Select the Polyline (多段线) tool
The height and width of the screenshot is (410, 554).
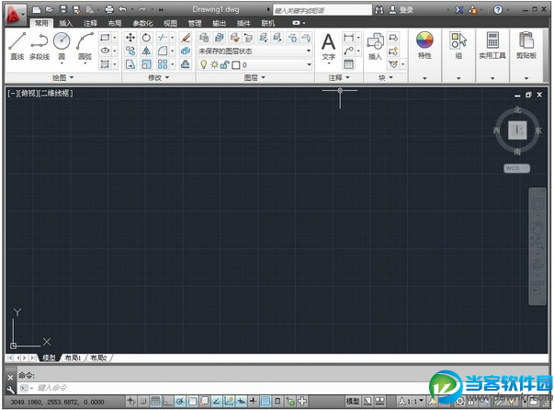point(40,46)
